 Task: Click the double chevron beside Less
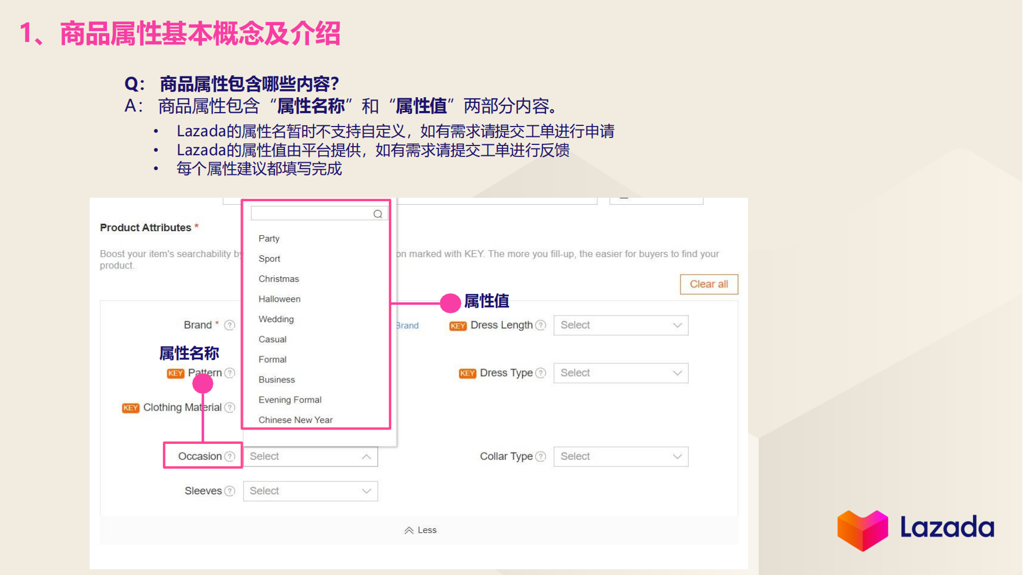tap(409, 530)
